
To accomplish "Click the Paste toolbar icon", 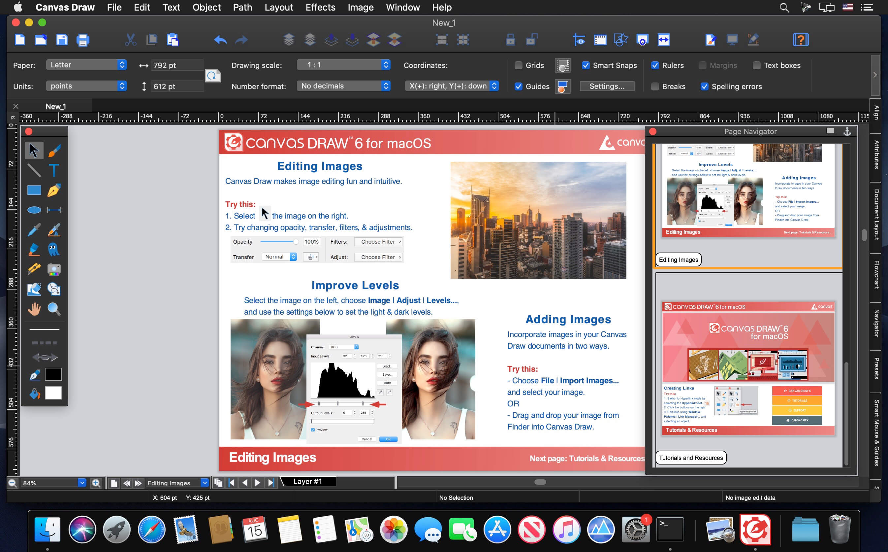I will [x=172, y=39].
